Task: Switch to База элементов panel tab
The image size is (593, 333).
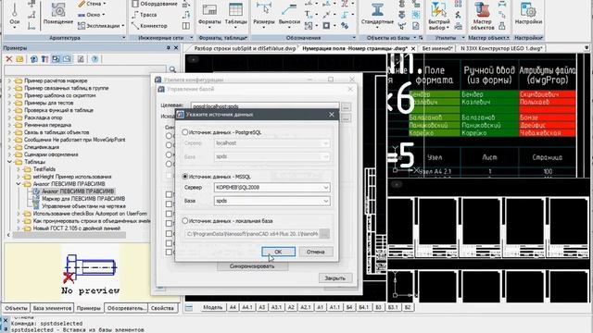Action: coord(52,308)
